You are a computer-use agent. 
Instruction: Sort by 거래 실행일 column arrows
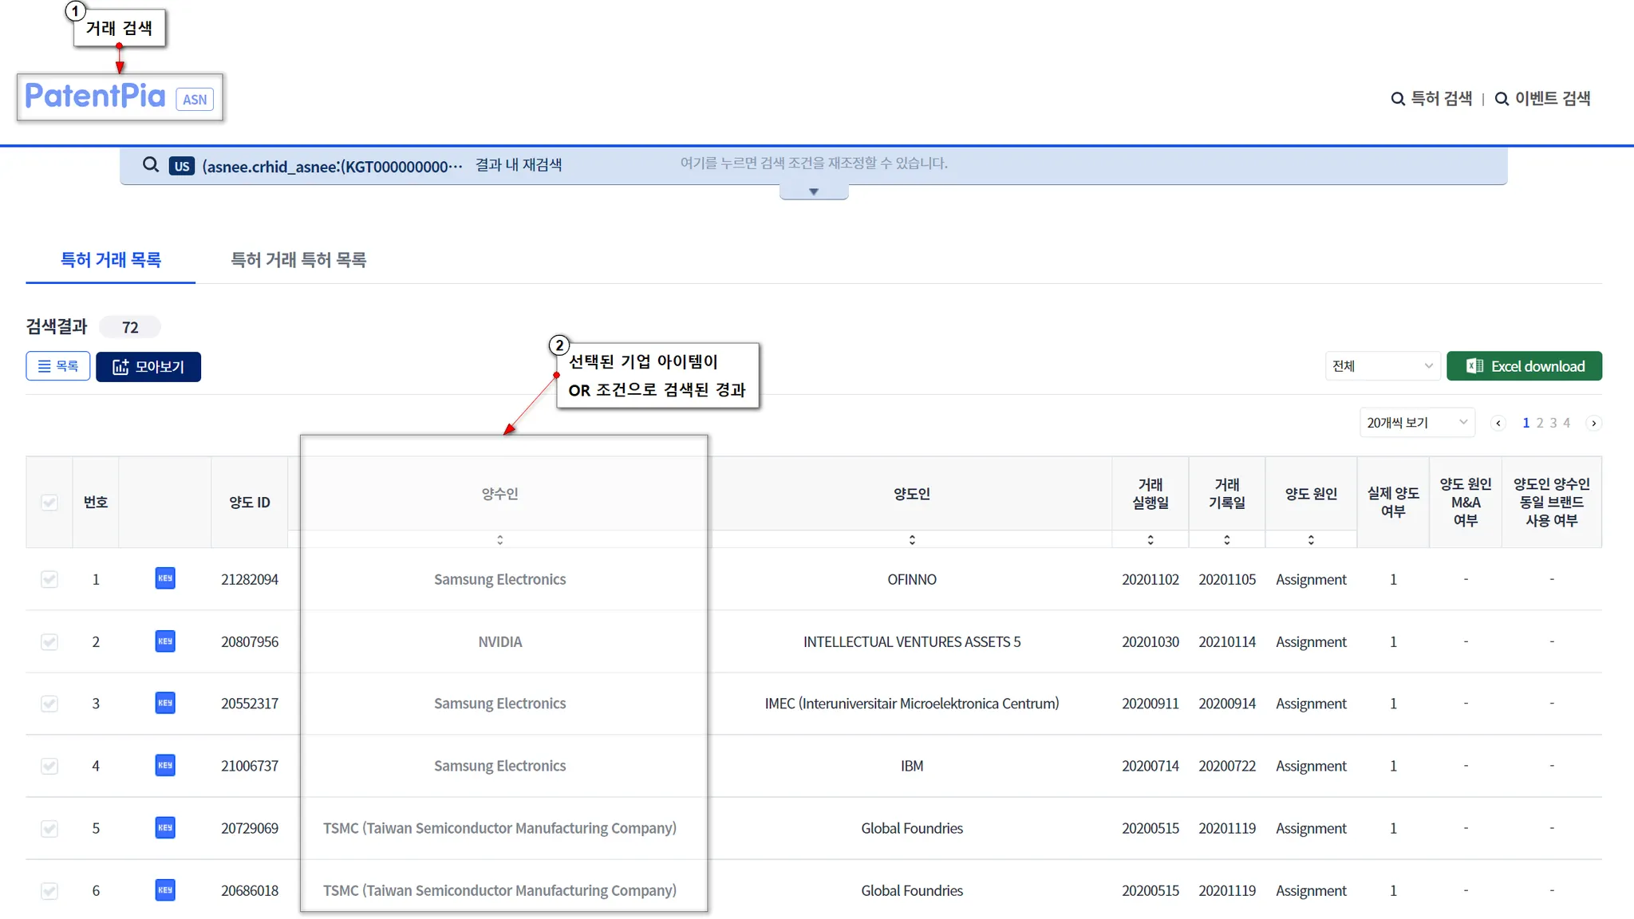tap(1150, 540)
